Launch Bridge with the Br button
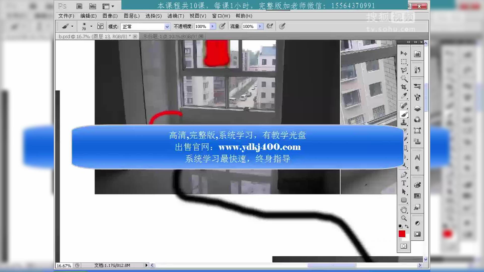484x272 pixels. coord(79,6)
